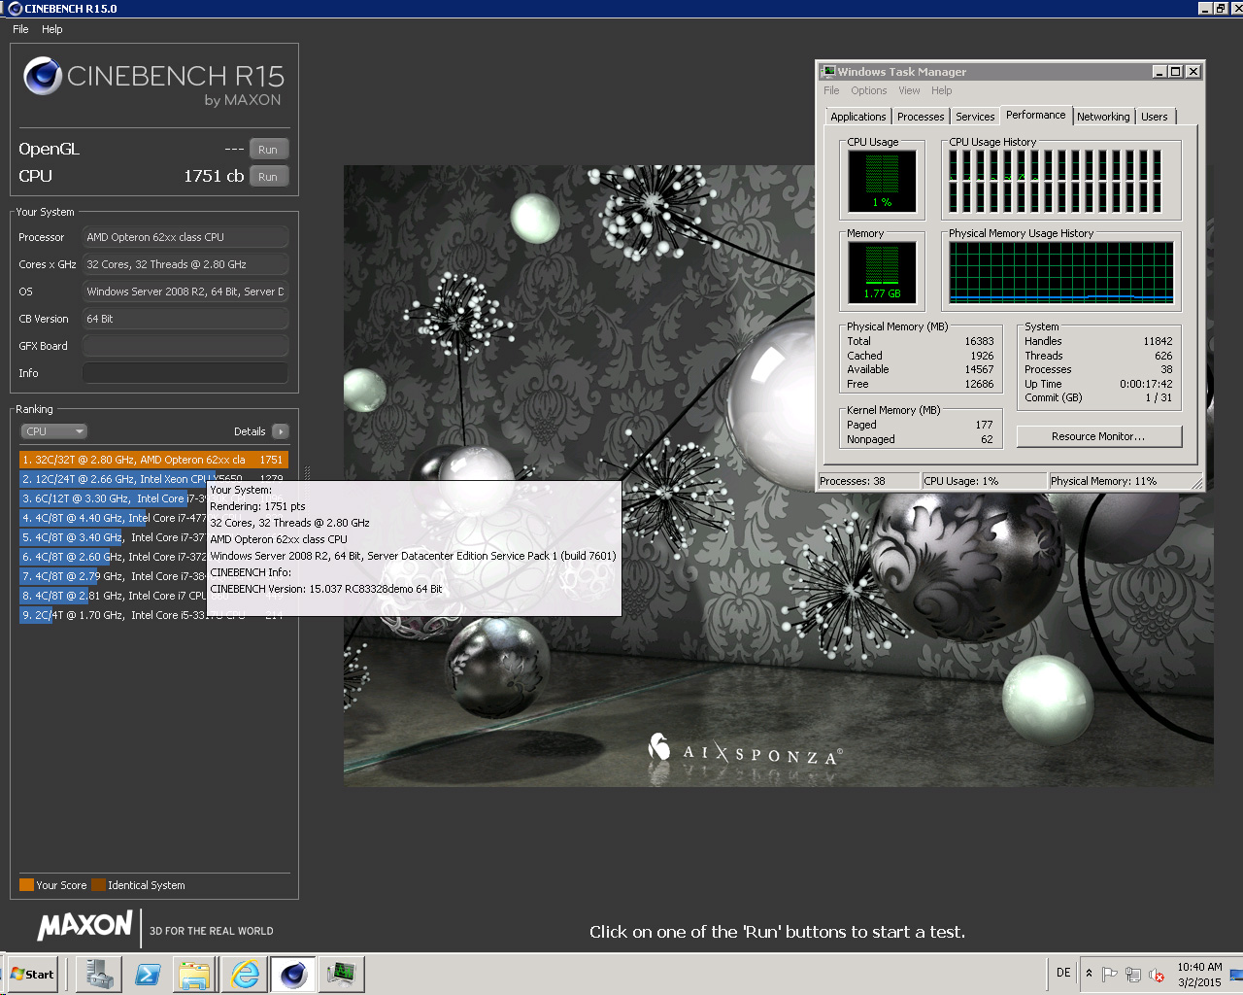Show desktop button at taskbar end

click(x=1235, y=974)
